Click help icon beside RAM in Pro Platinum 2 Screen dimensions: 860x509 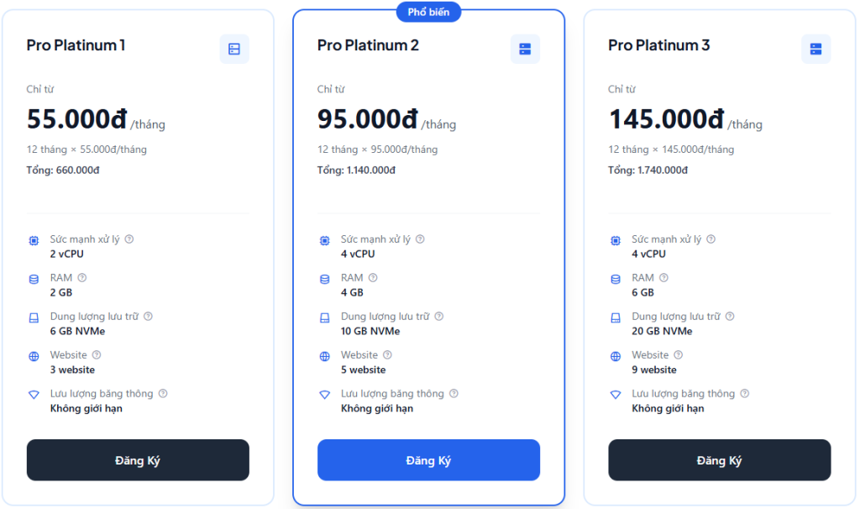373,278
